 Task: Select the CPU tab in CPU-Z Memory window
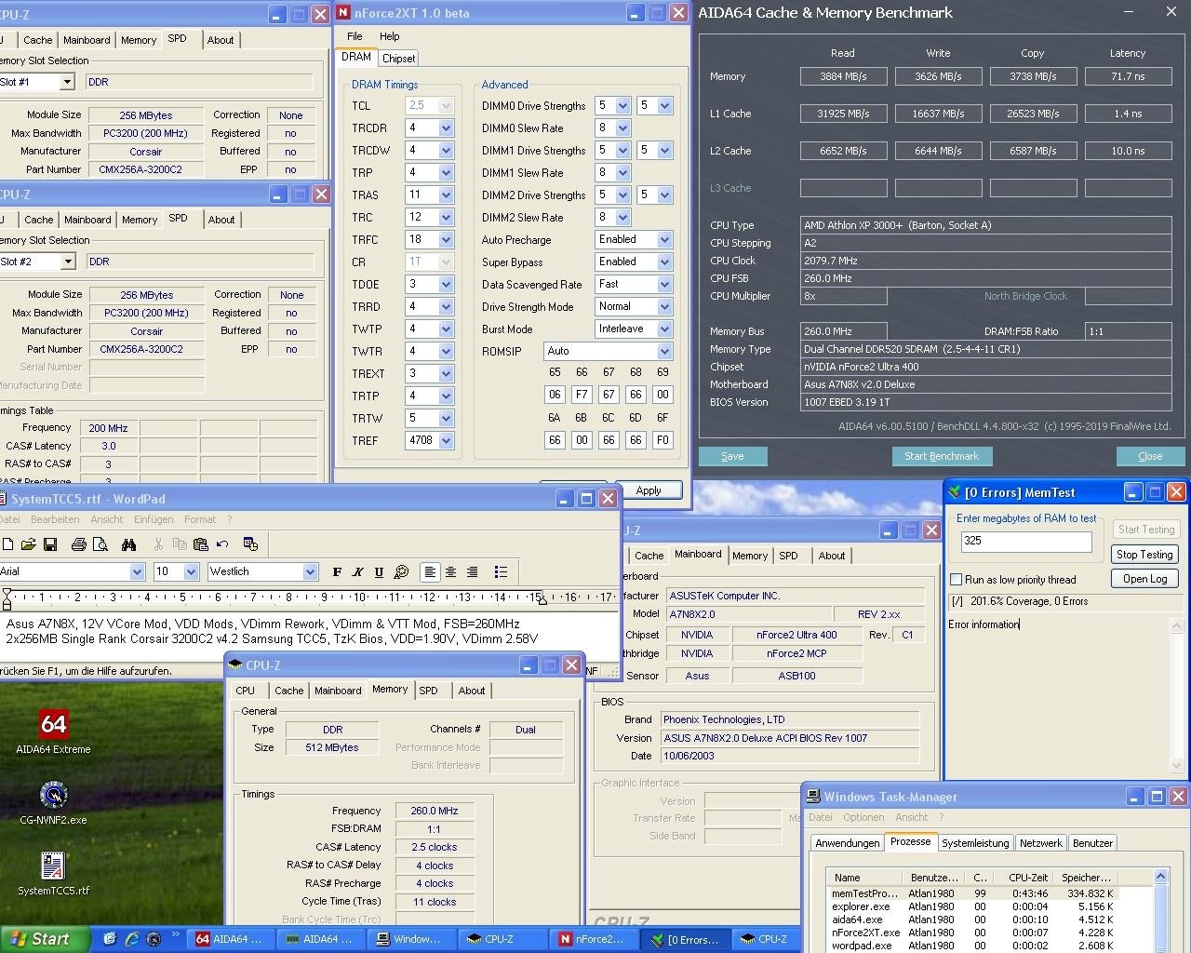pos(246,691)
